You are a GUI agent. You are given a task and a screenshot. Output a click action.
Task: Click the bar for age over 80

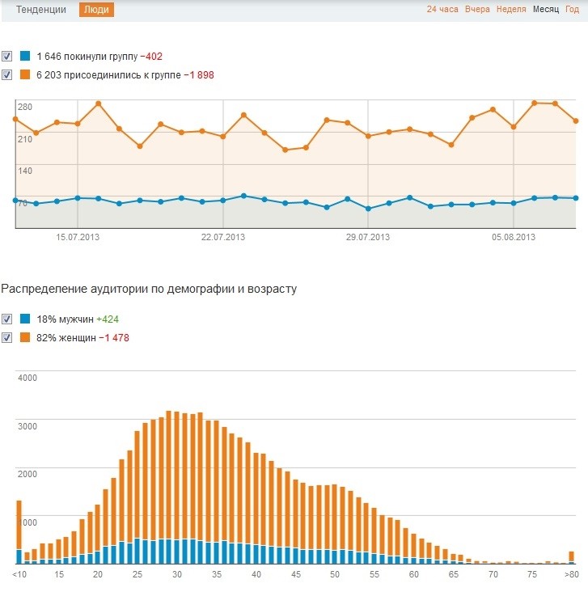pyautogui.click(x=571, y=557)
